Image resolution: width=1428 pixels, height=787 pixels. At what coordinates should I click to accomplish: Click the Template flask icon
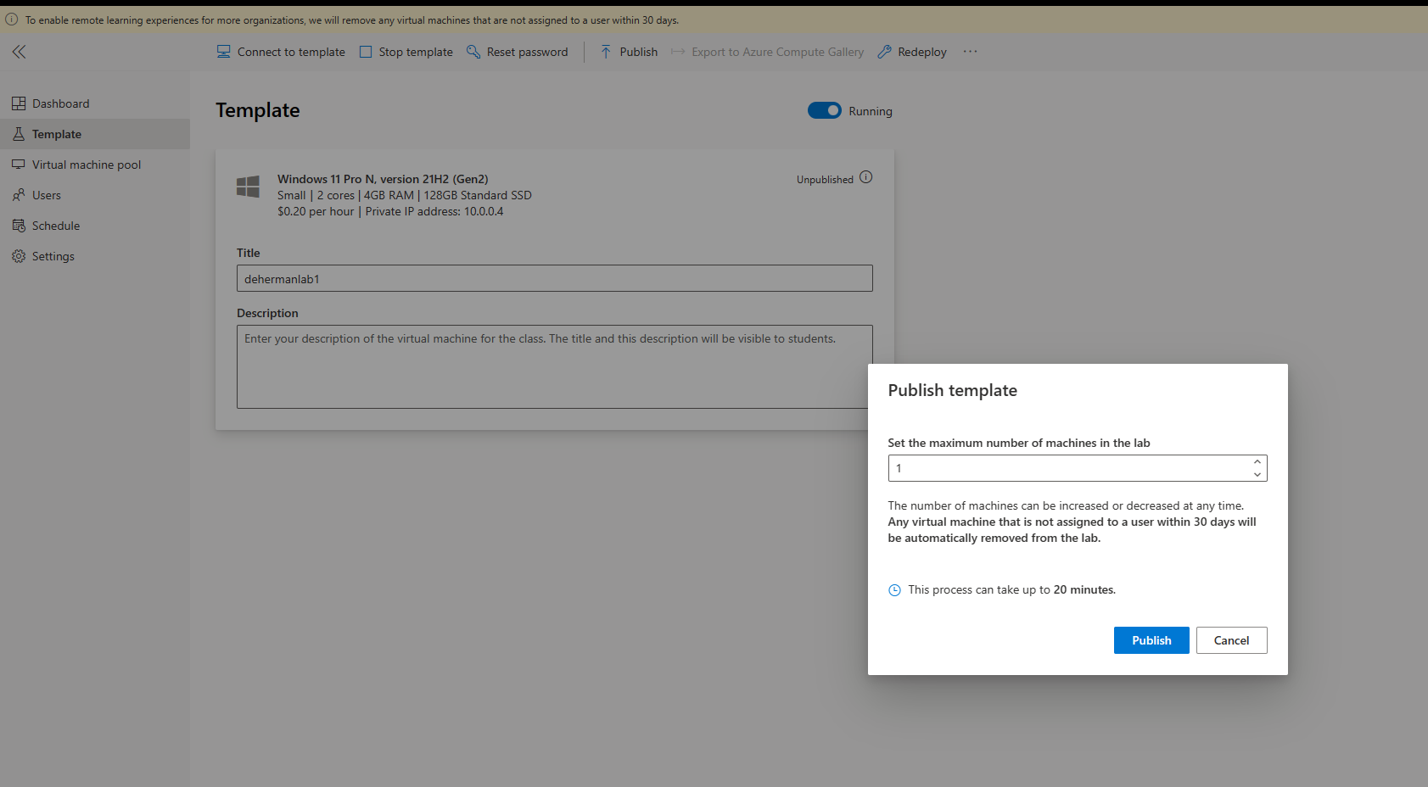point(19,134)
